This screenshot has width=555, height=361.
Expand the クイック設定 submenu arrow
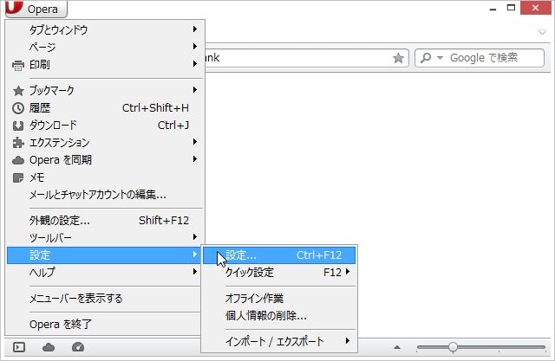click(348, 272)
